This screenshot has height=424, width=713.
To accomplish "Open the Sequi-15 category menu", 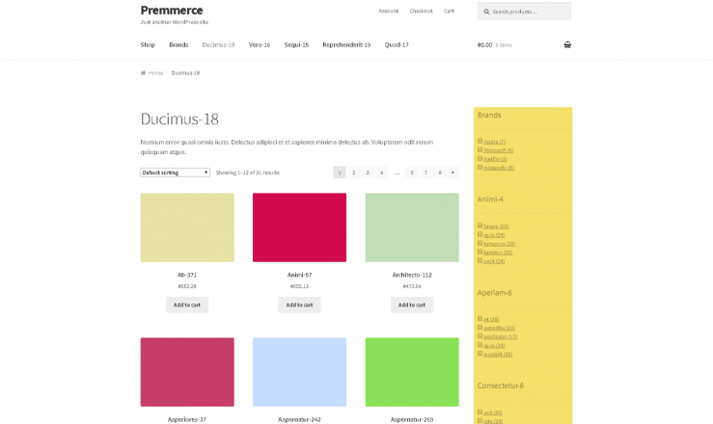I will click(296, 45).
